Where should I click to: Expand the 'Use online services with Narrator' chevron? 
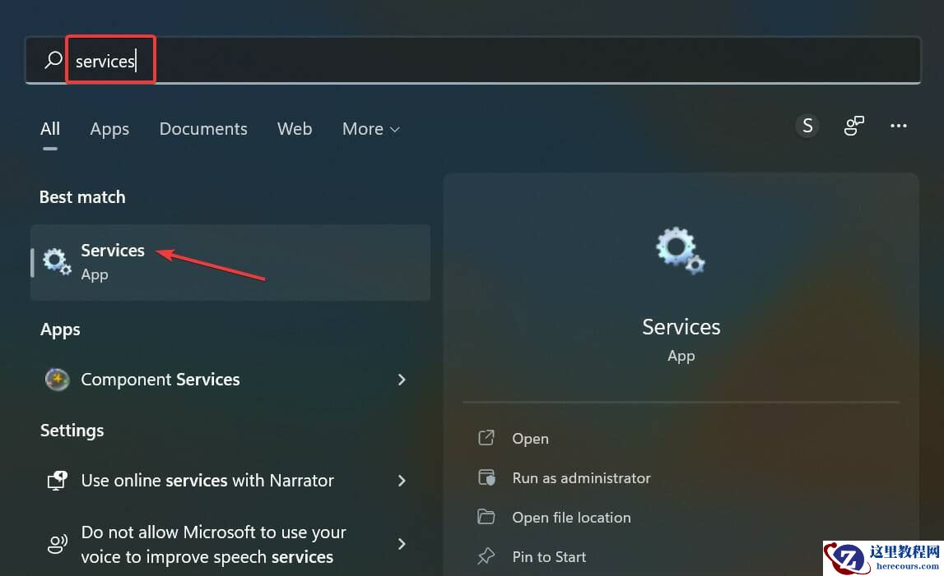click(x=402, y=481)
